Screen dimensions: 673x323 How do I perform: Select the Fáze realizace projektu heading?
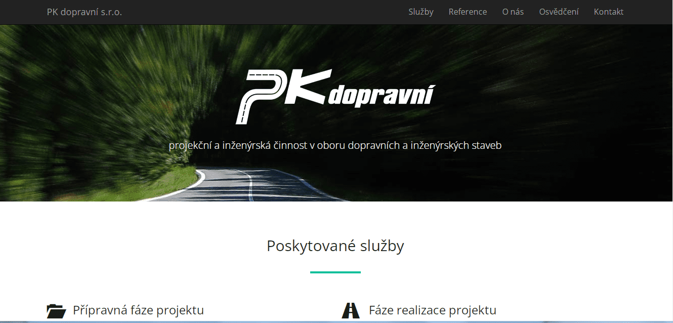(433, 310)
